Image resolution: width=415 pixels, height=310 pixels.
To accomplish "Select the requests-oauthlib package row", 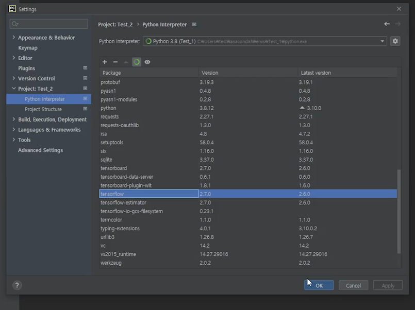I will (x=248, y=125).
